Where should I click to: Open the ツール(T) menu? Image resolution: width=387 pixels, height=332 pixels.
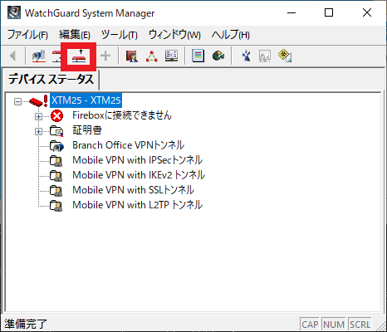point(120,35)
